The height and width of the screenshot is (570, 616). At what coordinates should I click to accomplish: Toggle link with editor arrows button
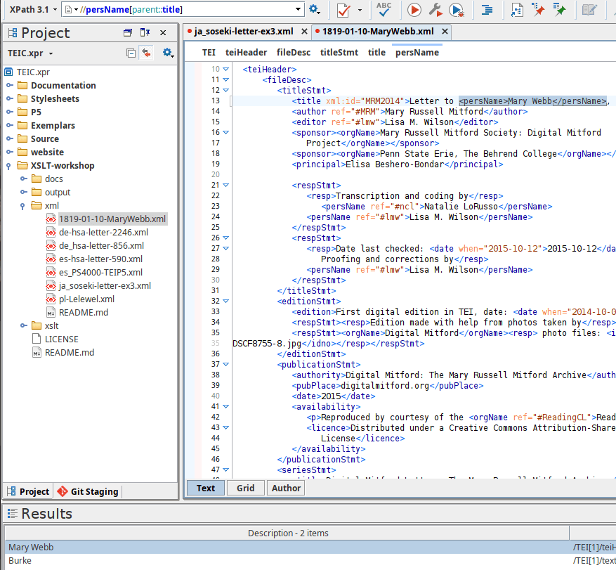click(x=147, y=53)
